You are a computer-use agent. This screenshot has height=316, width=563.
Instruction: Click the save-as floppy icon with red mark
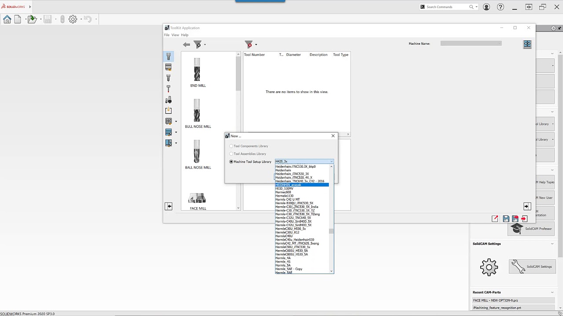point(515,219)
